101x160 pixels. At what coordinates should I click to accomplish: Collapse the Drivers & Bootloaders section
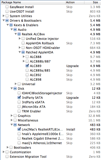pyautogui.click(x=4, y=20)
